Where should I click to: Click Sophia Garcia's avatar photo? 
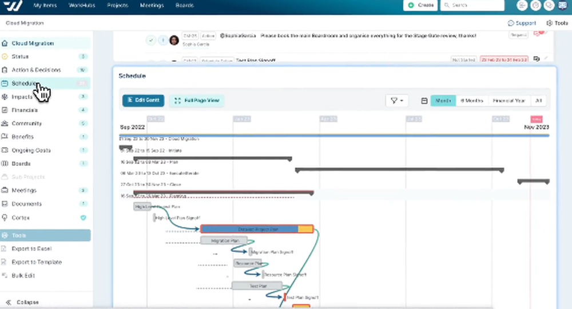click(x=174, y=40)
